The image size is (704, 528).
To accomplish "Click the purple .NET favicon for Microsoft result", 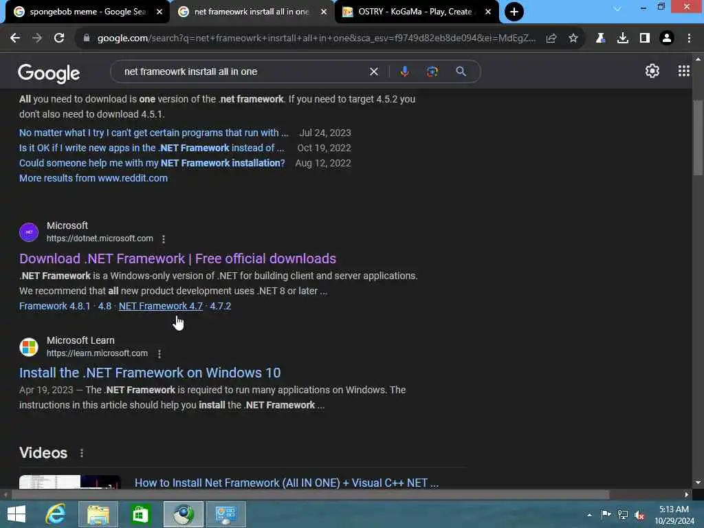I will (29, 232).
